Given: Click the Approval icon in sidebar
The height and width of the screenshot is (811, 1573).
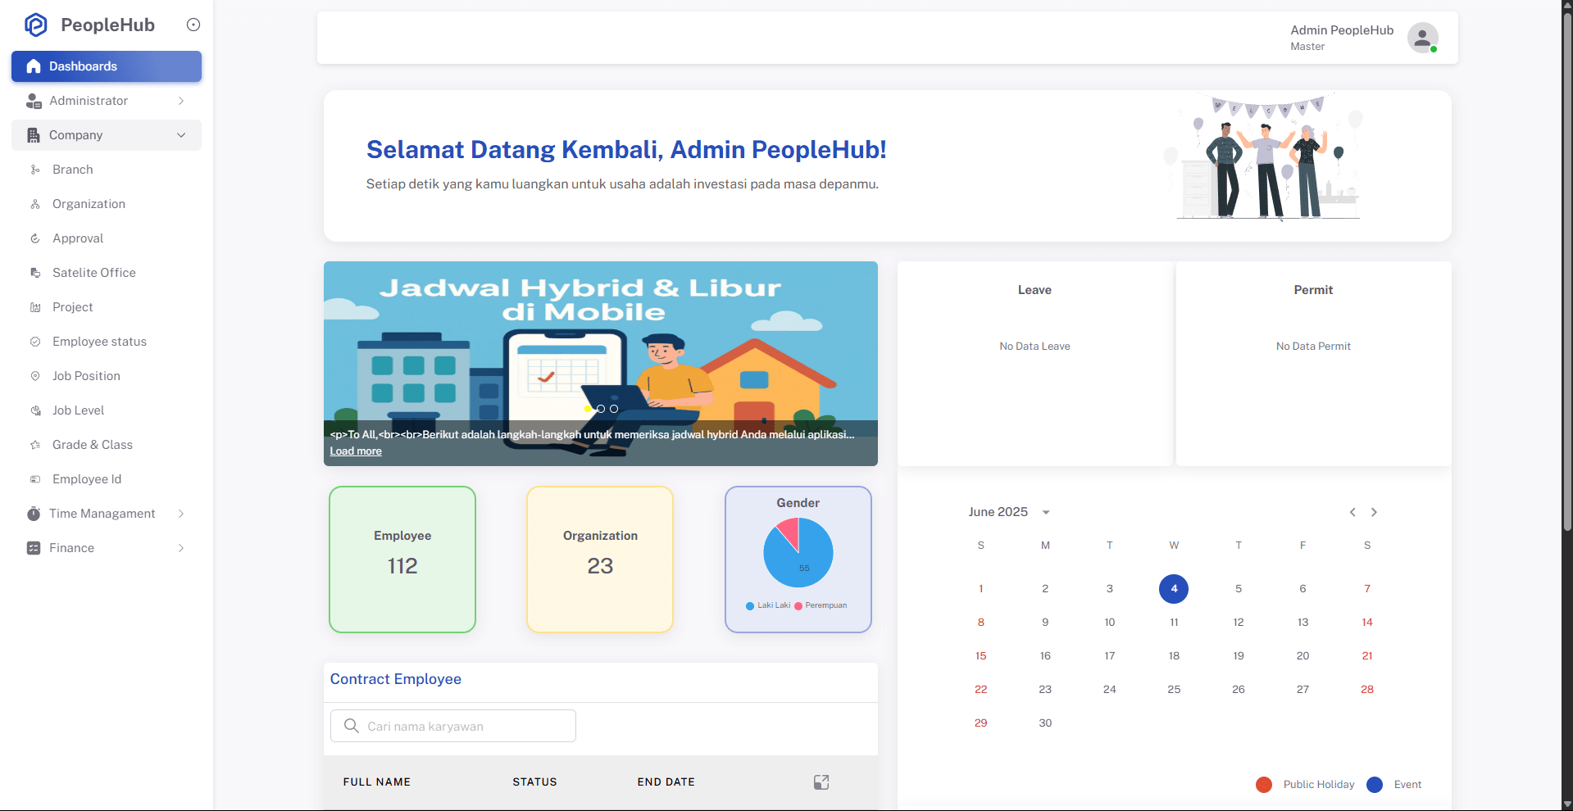Looking at the screenshot, I should (x=34, y=238).
